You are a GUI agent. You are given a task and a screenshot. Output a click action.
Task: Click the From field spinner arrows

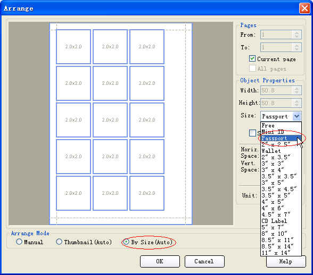point(296,35)
